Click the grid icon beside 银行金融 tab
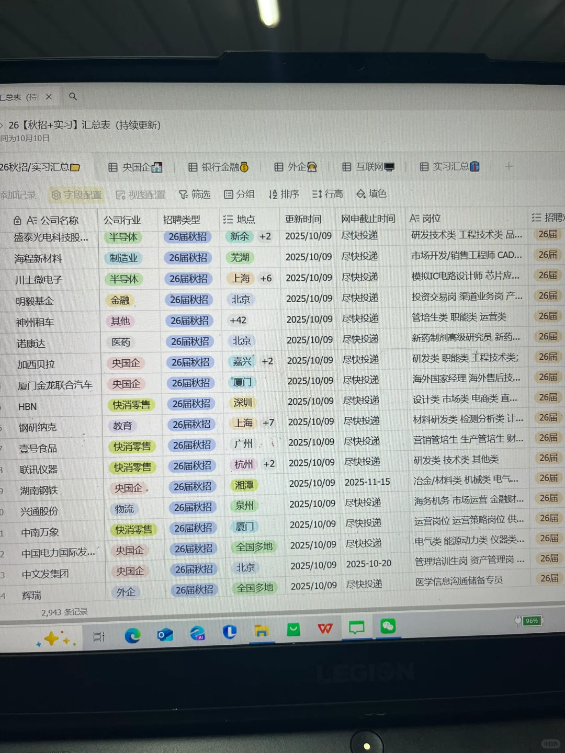The height and width of the screenshot is (753, 565). pos(193,167)
